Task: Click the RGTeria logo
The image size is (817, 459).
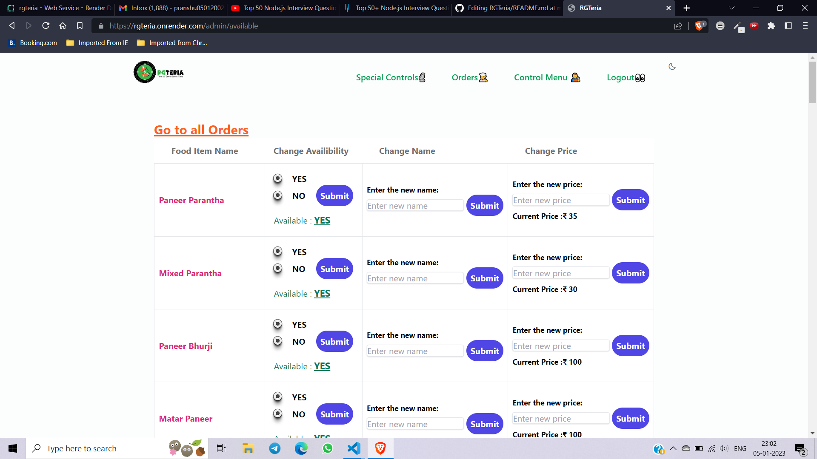Action: pyautogui.click(x=158, y=72)
